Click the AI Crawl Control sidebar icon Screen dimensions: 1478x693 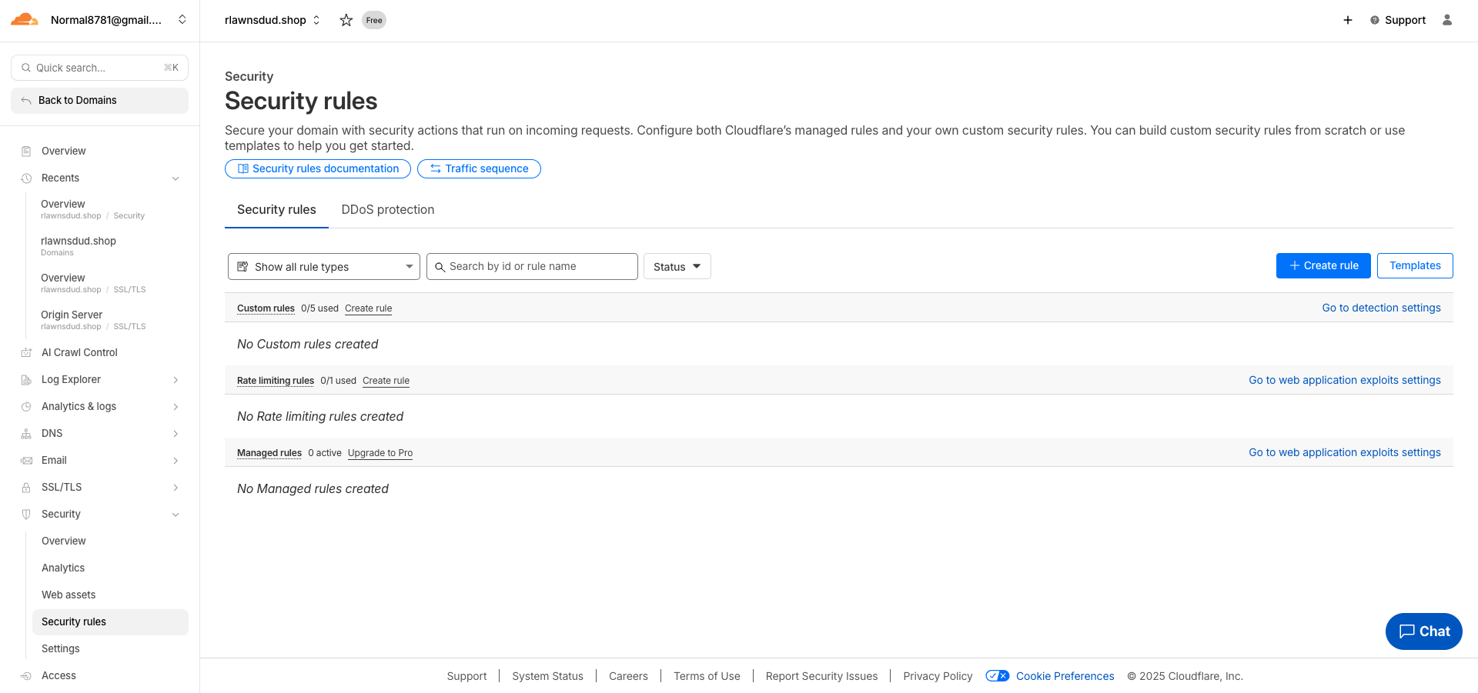[26, 352]
